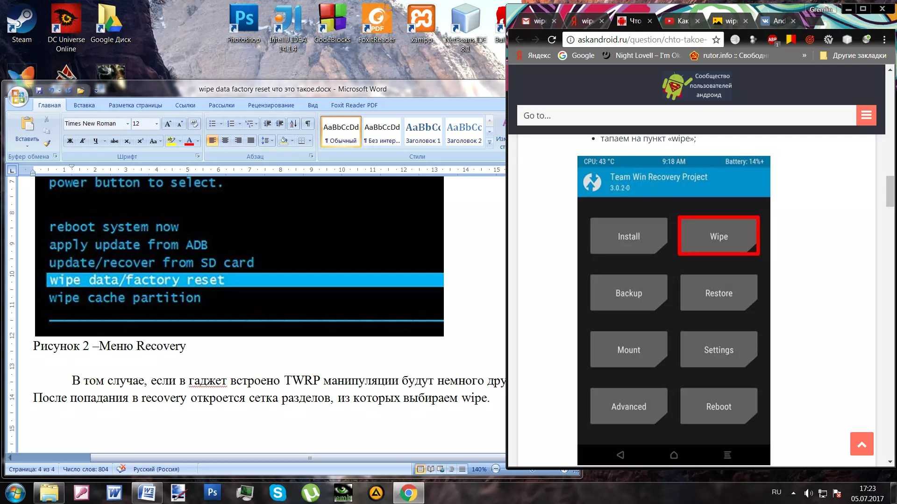Open the Times New Roman font dropdown
Viewport: 897px width, 504px height.
(128, 124)
